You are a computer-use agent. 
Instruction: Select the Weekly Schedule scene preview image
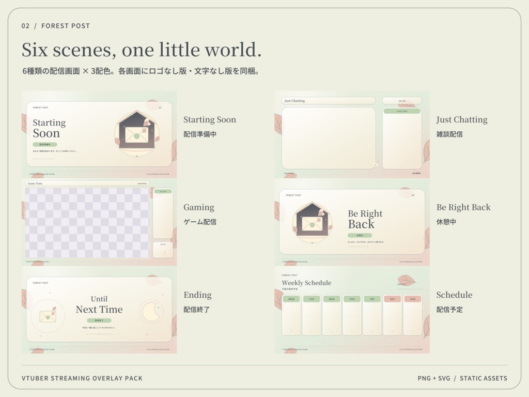coord(352,310)
